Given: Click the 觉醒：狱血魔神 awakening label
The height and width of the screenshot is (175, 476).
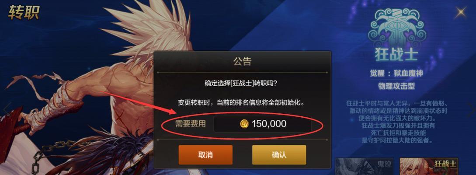Looking at the screenshot, I should [x=396, y=73].
